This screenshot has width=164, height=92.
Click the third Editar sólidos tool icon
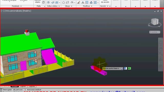click(57, 2)
